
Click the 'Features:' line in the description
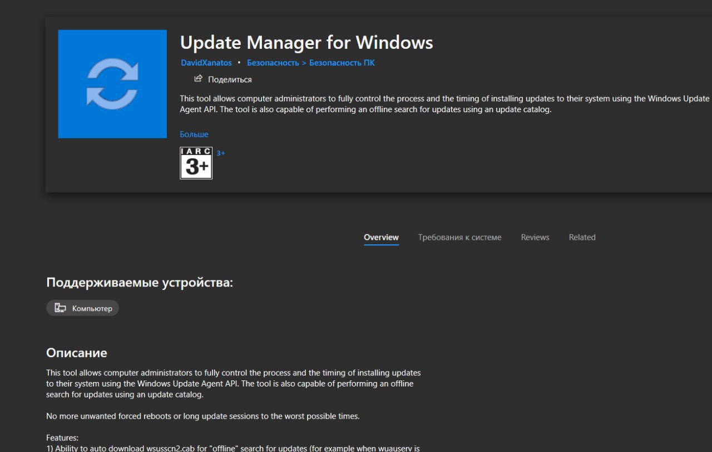click(62, 438)
